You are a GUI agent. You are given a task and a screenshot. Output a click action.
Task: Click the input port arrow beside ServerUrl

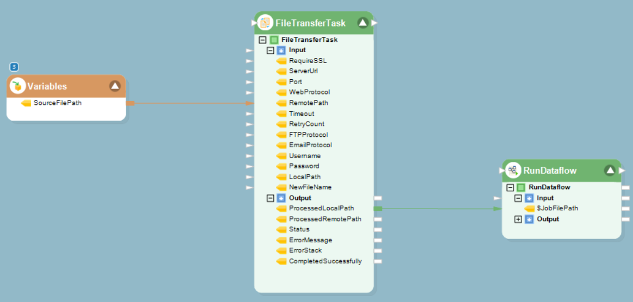click(x=249, y=71)
